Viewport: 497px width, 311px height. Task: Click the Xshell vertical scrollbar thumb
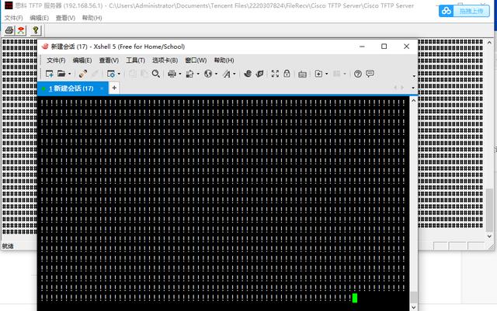(413, 297)
